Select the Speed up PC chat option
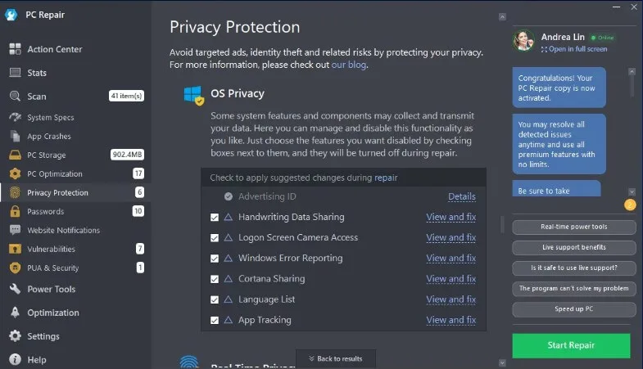Screen dimensions: 643x369 (x=573, y=309)
